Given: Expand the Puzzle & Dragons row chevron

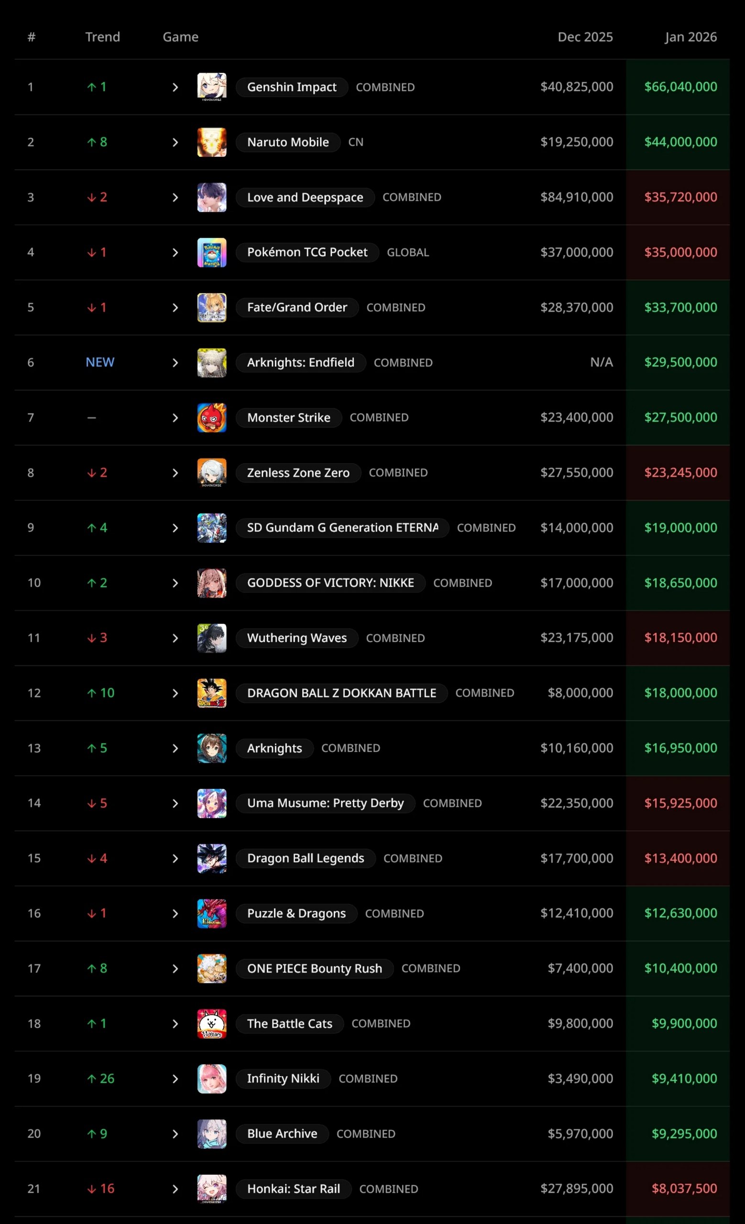Looking at the screenshot, I should coord(175,914).
